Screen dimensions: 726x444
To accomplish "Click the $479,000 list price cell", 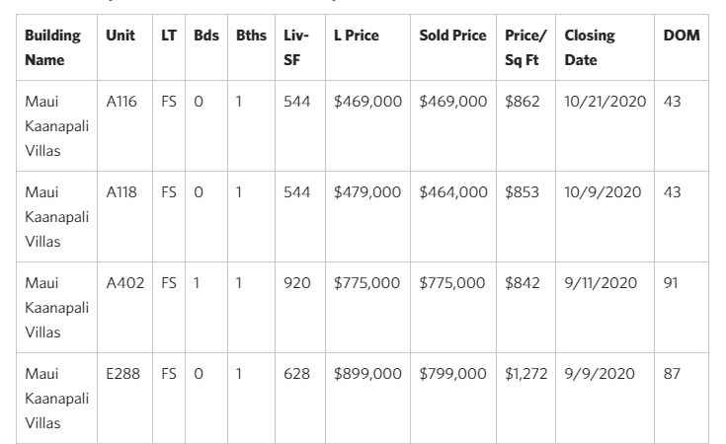I will point(367,192).
